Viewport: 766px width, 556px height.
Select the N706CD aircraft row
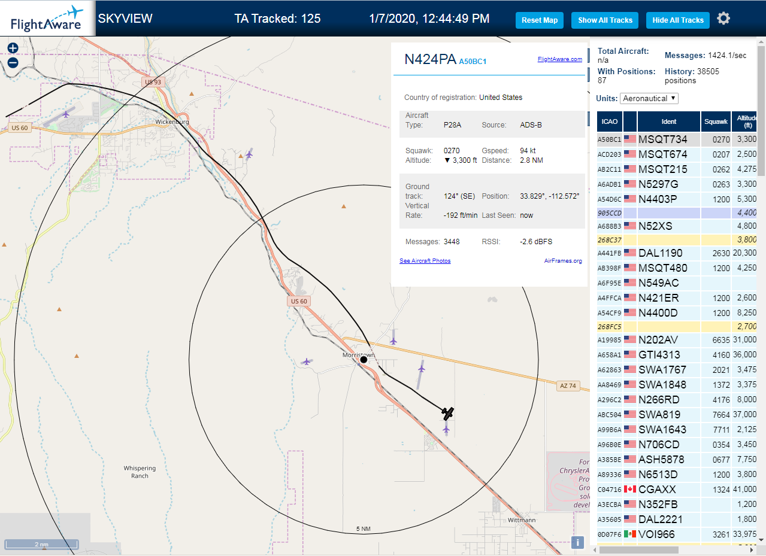click(677, 445)
